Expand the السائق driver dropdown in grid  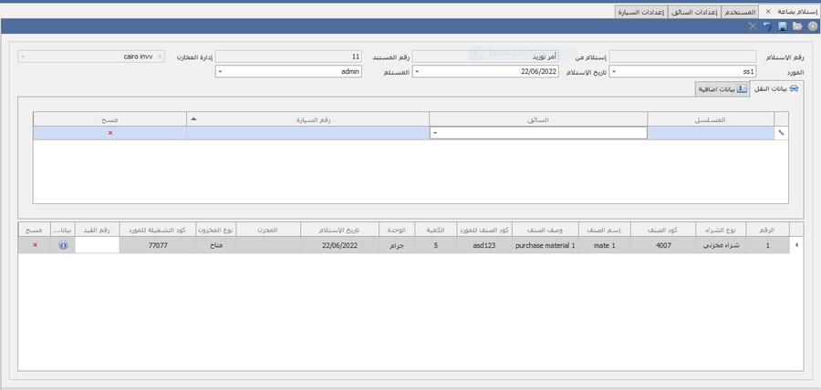pos(435,133)
